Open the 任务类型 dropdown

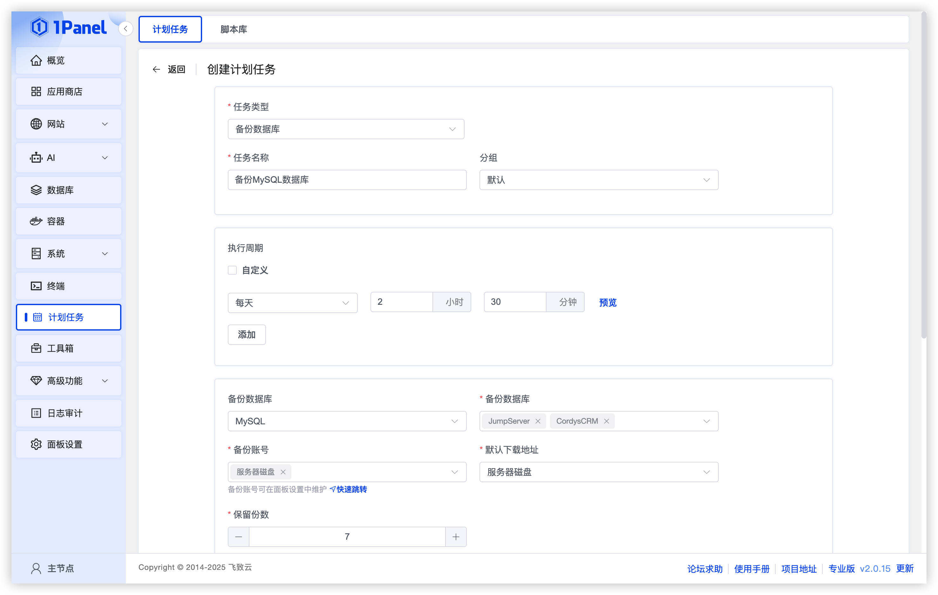pyautogui.click(x=345, y=129)
